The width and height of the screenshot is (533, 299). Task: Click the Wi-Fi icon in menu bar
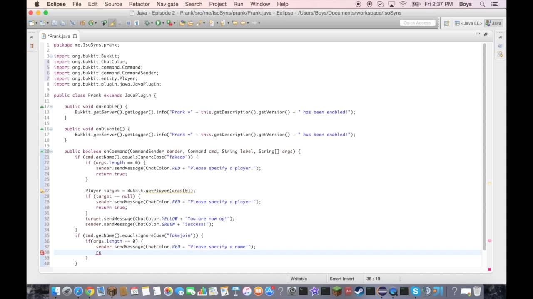pyautogui.click(x=403, y=4)
